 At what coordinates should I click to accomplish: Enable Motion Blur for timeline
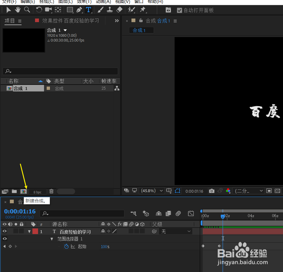coord(178,213)
